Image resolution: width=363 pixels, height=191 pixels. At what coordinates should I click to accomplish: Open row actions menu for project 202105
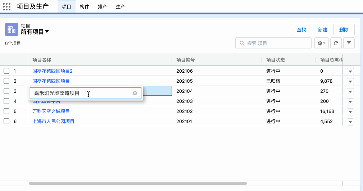(x=350, y=82)
